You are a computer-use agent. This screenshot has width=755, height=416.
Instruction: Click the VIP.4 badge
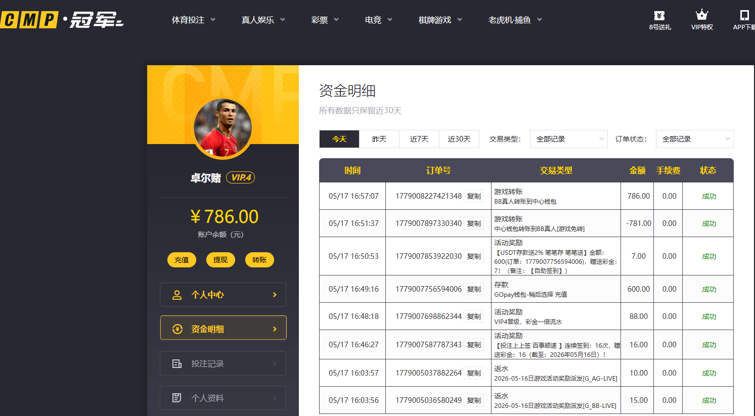pos(240,177)
